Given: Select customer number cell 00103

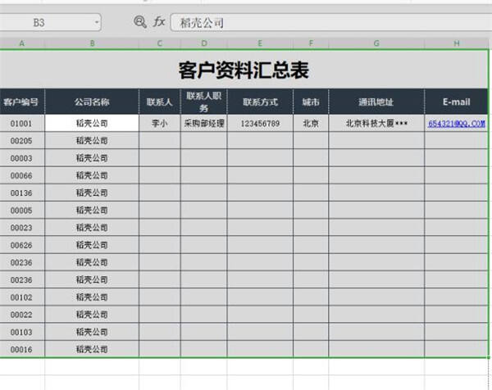Looking at the screenshot, I should click(22, 332).
